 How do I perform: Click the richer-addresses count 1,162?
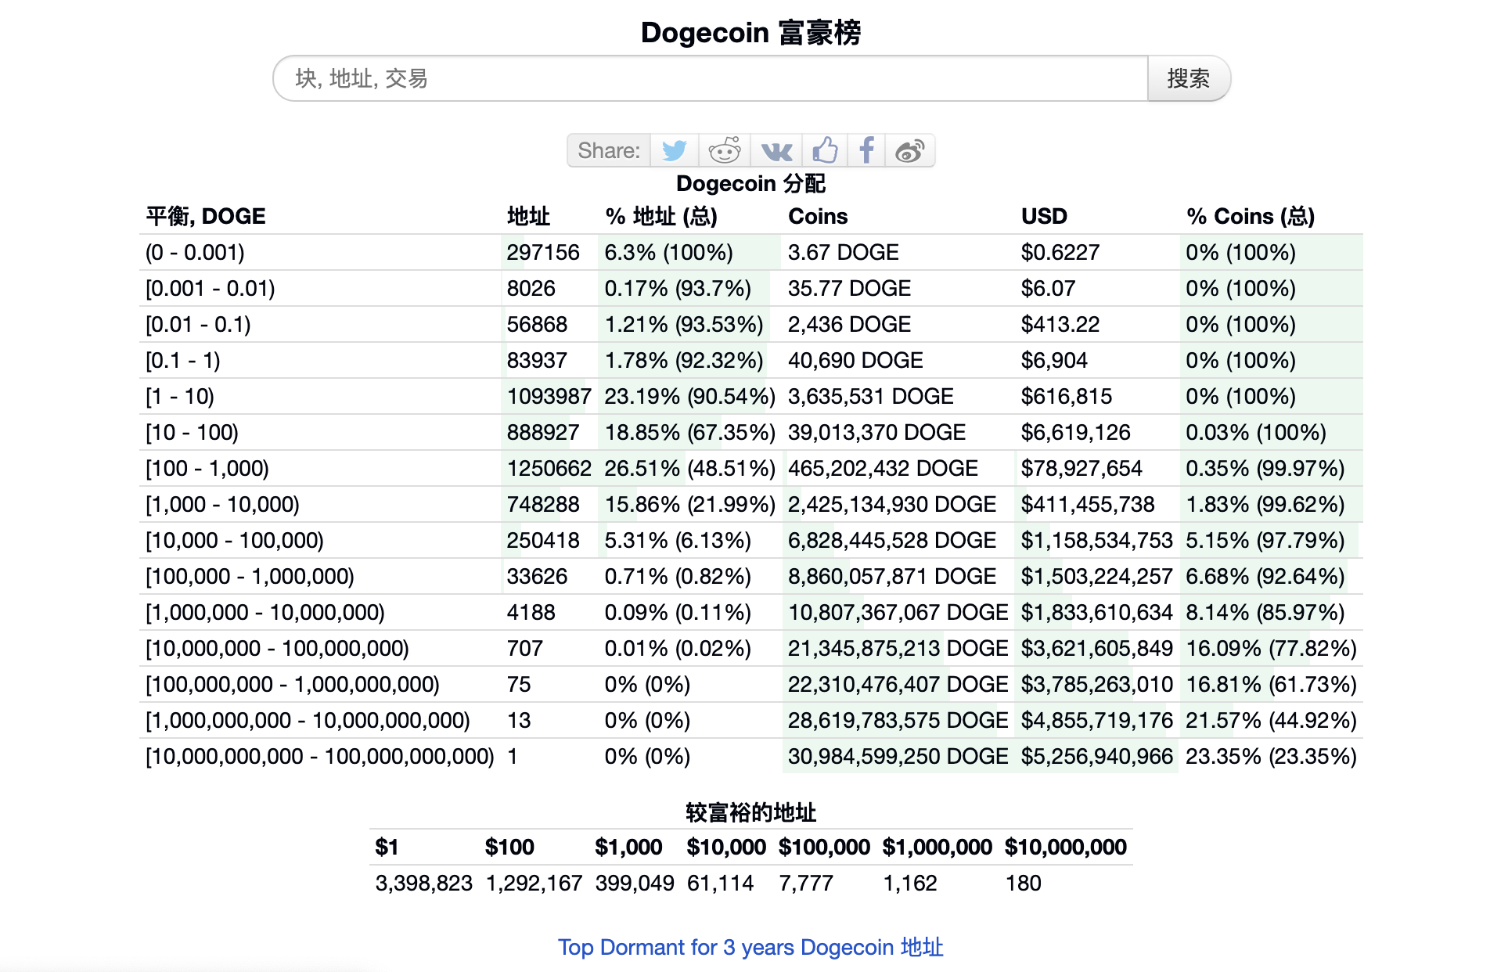point(909,883)
